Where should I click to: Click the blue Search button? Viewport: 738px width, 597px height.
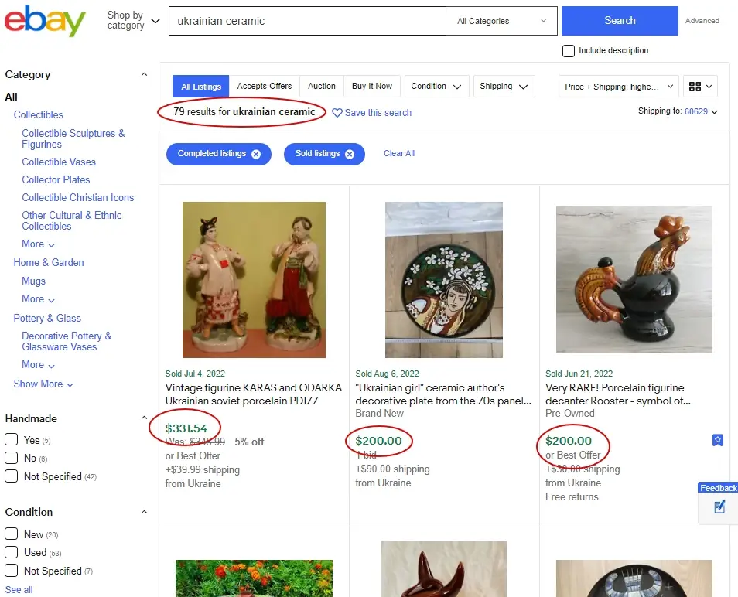click(x=620, y=21)
